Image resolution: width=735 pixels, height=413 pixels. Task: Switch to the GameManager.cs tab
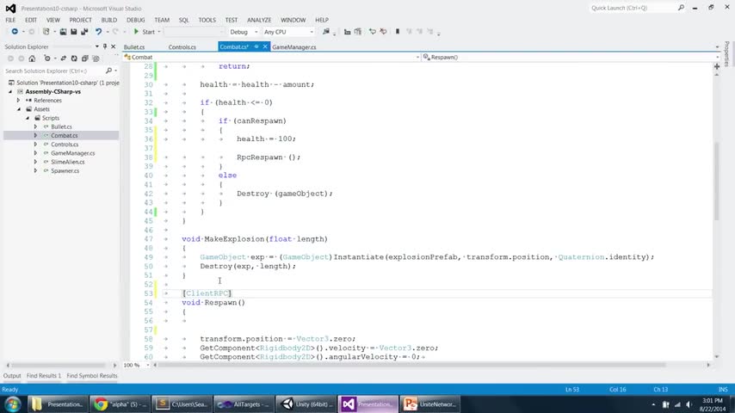[293, 46]
